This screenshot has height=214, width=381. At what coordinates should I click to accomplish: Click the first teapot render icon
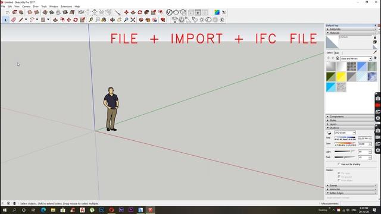tap(176, 12)
